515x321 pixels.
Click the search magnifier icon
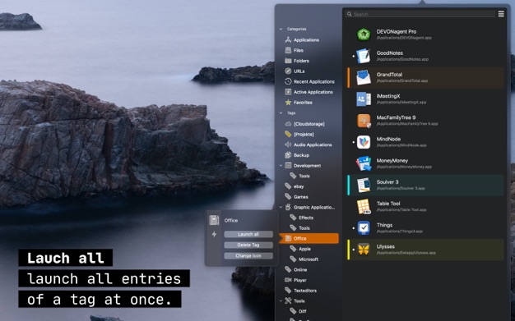(x=349, y=14)
